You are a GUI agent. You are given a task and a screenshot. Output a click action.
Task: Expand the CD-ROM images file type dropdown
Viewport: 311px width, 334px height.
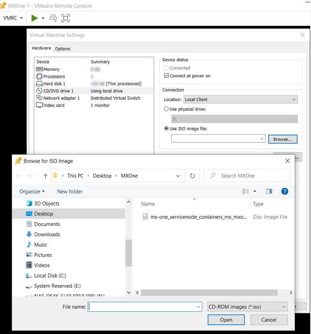pos(247,307)
